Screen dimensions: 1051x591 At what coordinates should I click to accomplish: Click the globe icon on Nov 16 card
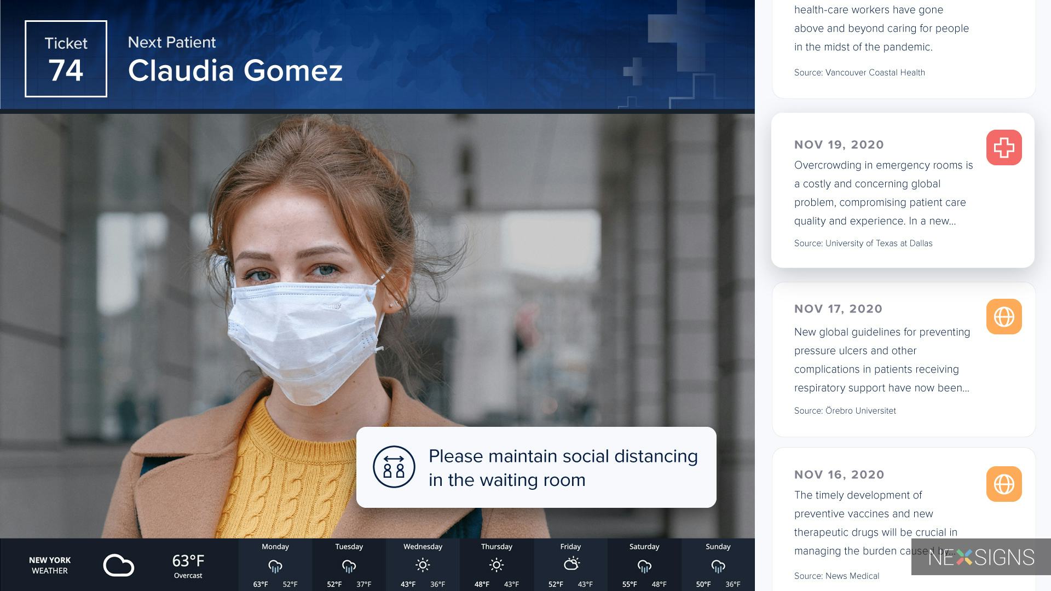[1004, 484]
